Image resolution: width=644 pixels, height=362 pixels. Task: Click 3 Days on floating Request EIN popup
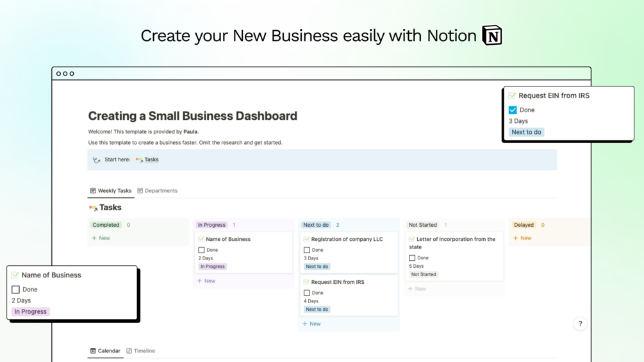(x=518, y=121)
